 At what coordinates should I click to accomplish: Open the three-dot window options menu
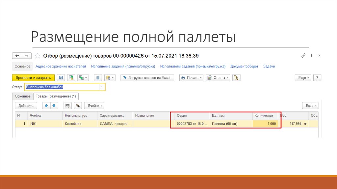click(311, 56)
